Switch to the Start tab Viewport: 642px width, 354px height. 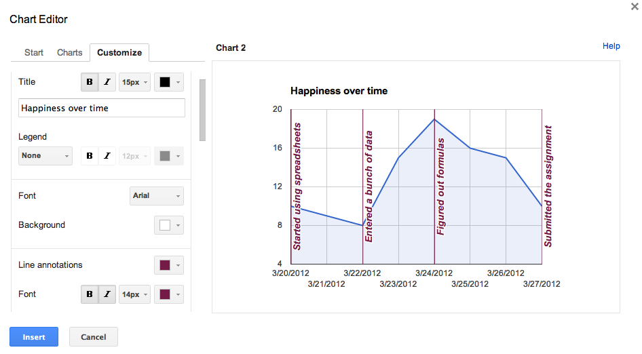[x=34, y=52]
